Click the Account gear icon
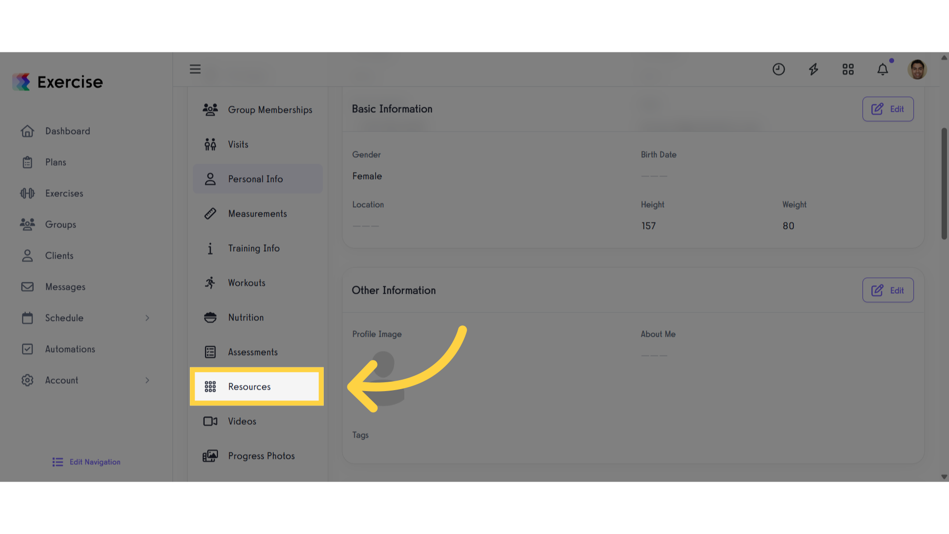Viewport: 949px width, 534px height. tap(28, 380)
